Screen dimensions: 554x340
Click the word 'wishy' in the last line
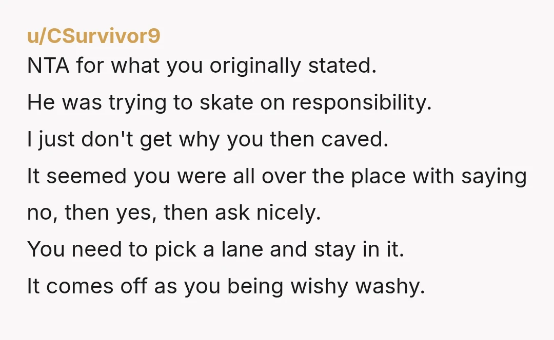click(x=320, y=286)
